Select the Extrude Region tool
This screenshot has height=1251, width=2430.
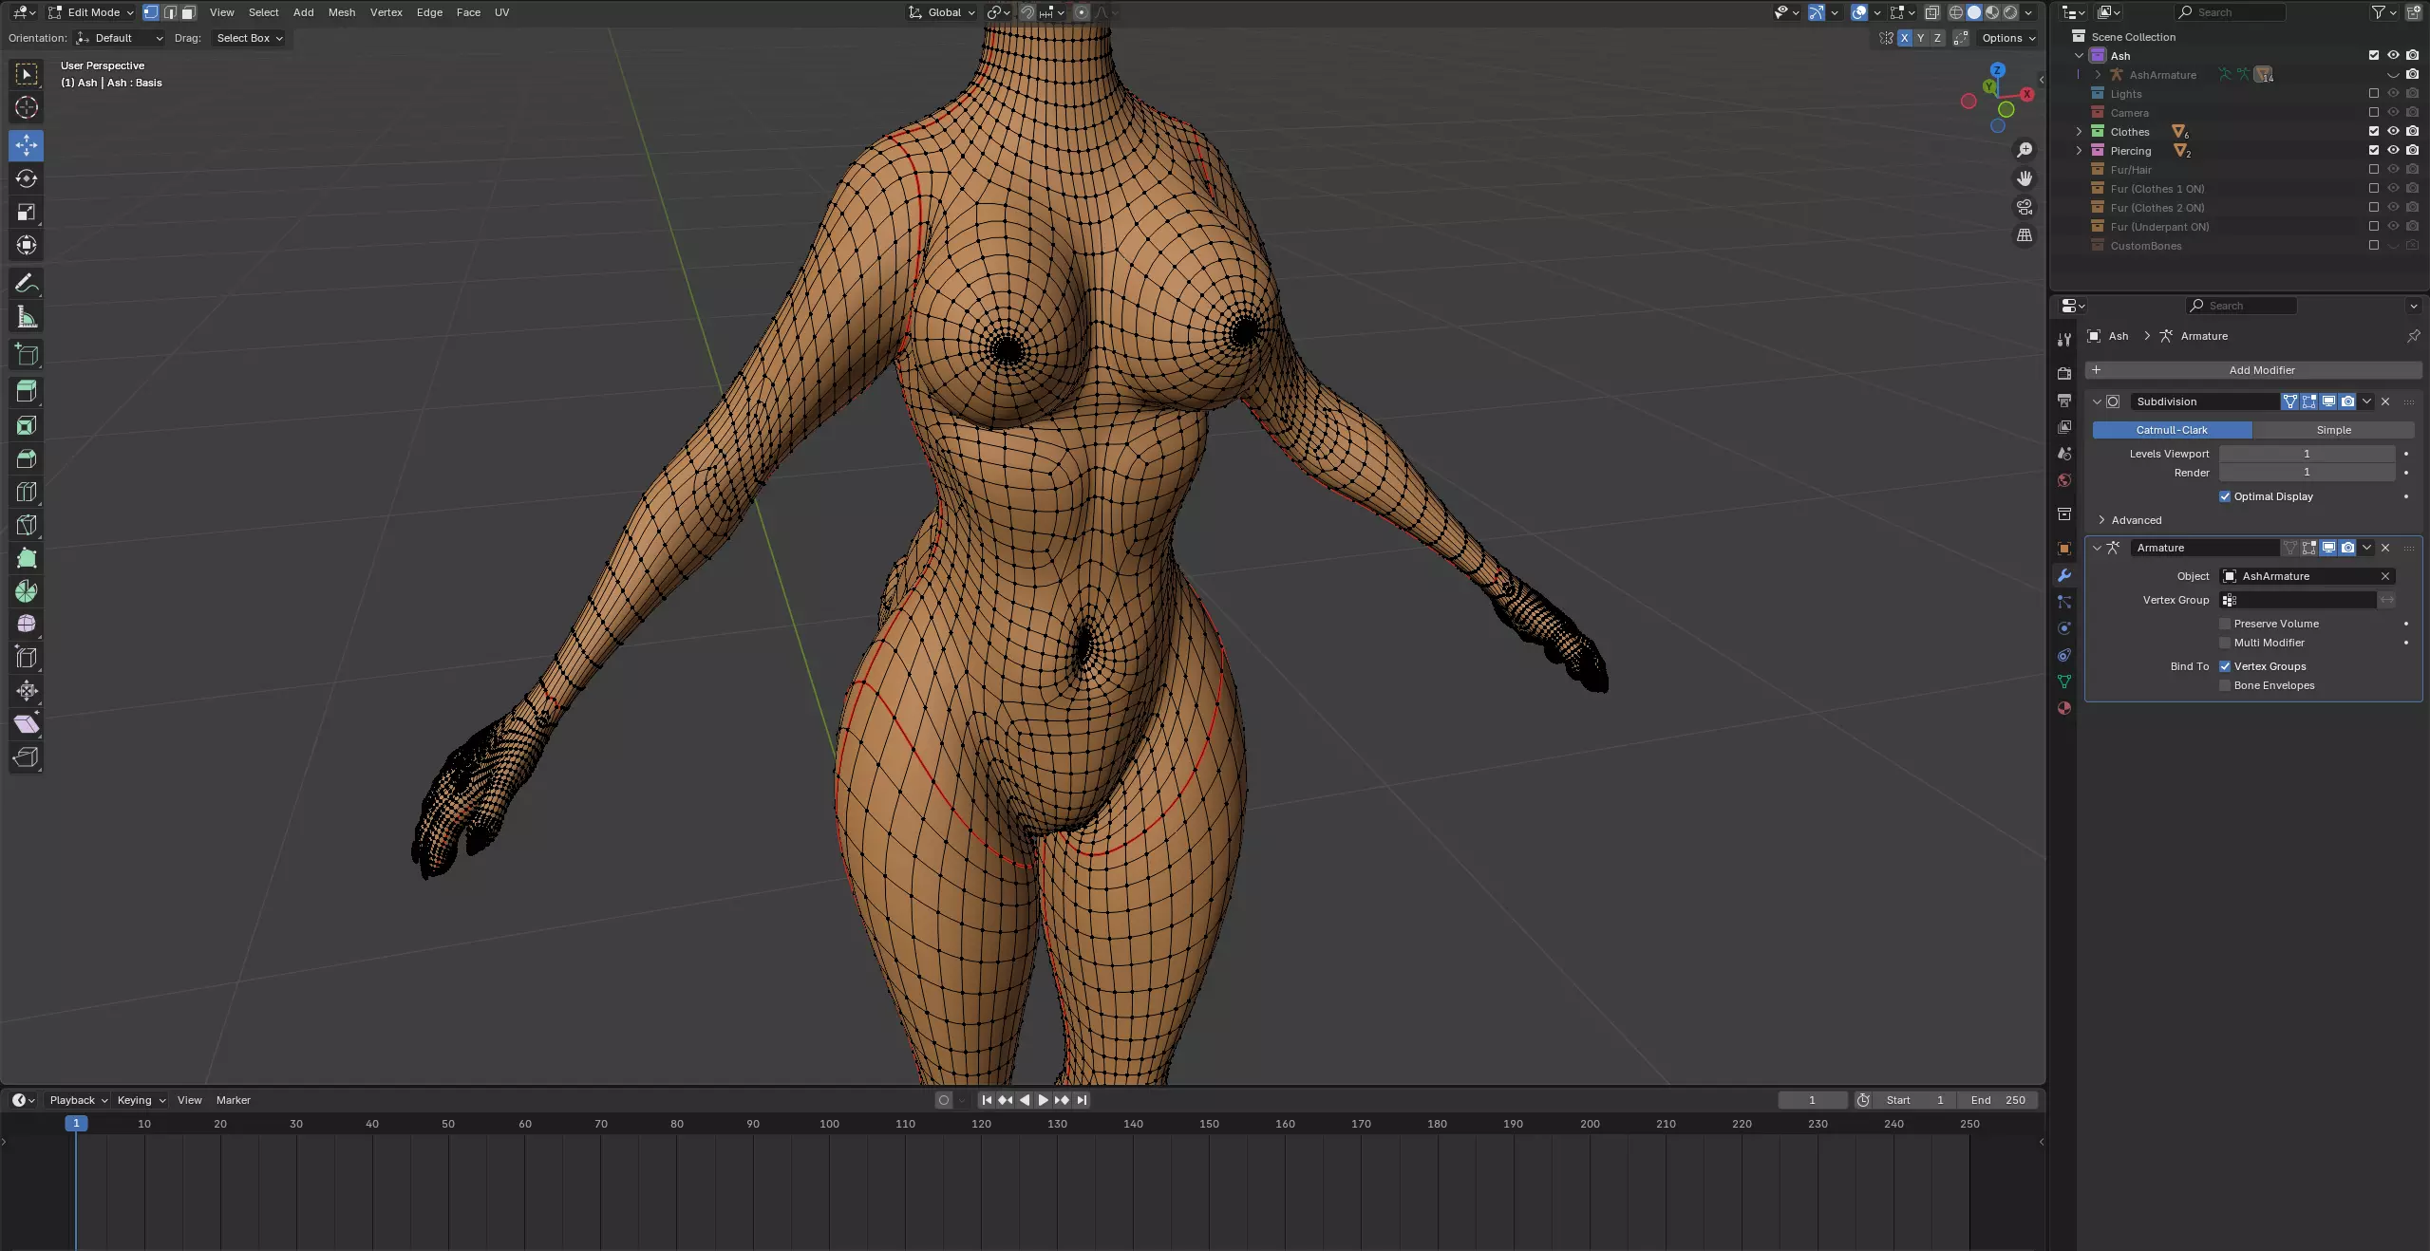point(27,391)
